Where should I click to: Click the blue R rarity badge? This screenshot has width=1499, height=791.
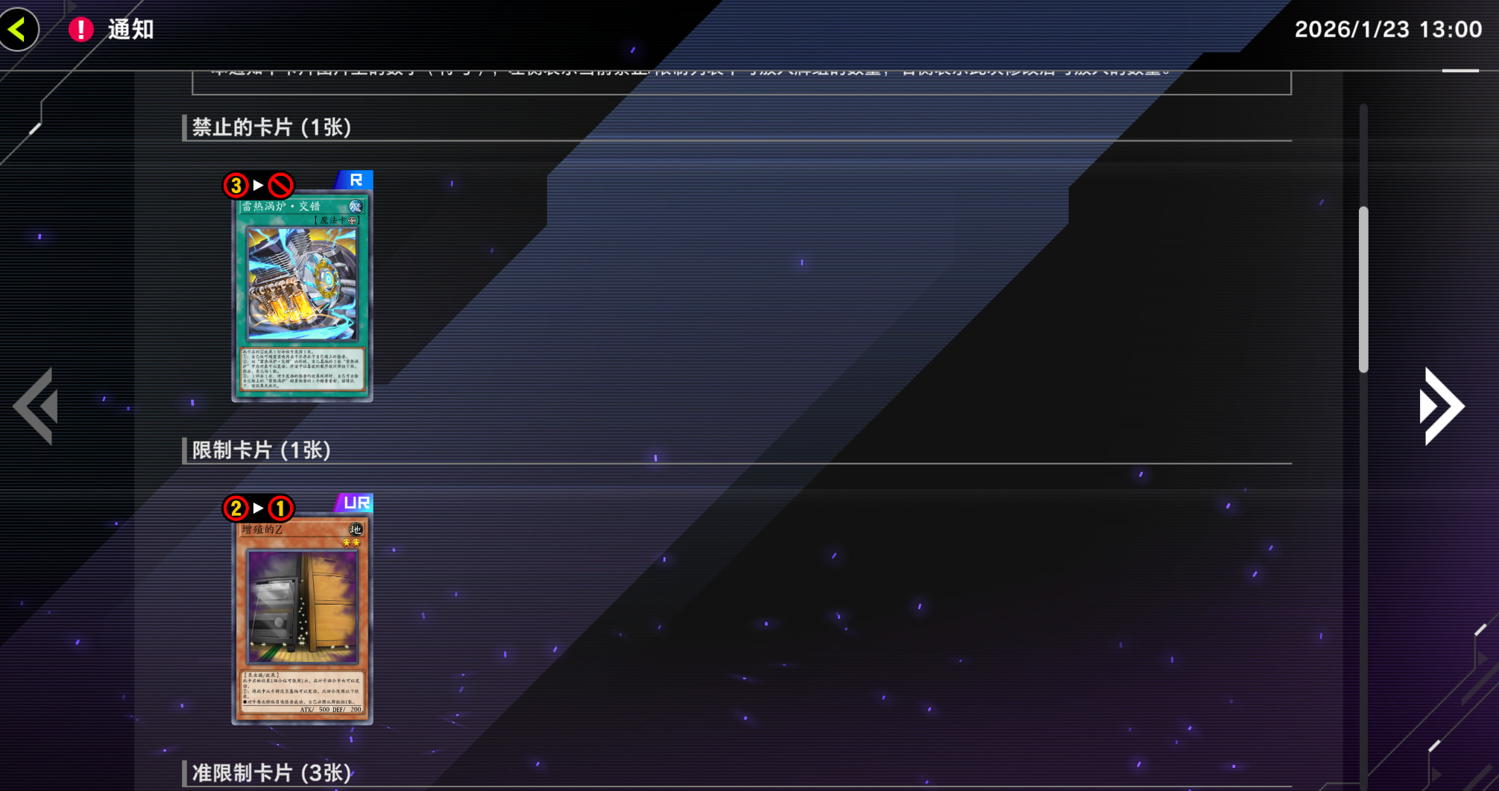[356, 180]
